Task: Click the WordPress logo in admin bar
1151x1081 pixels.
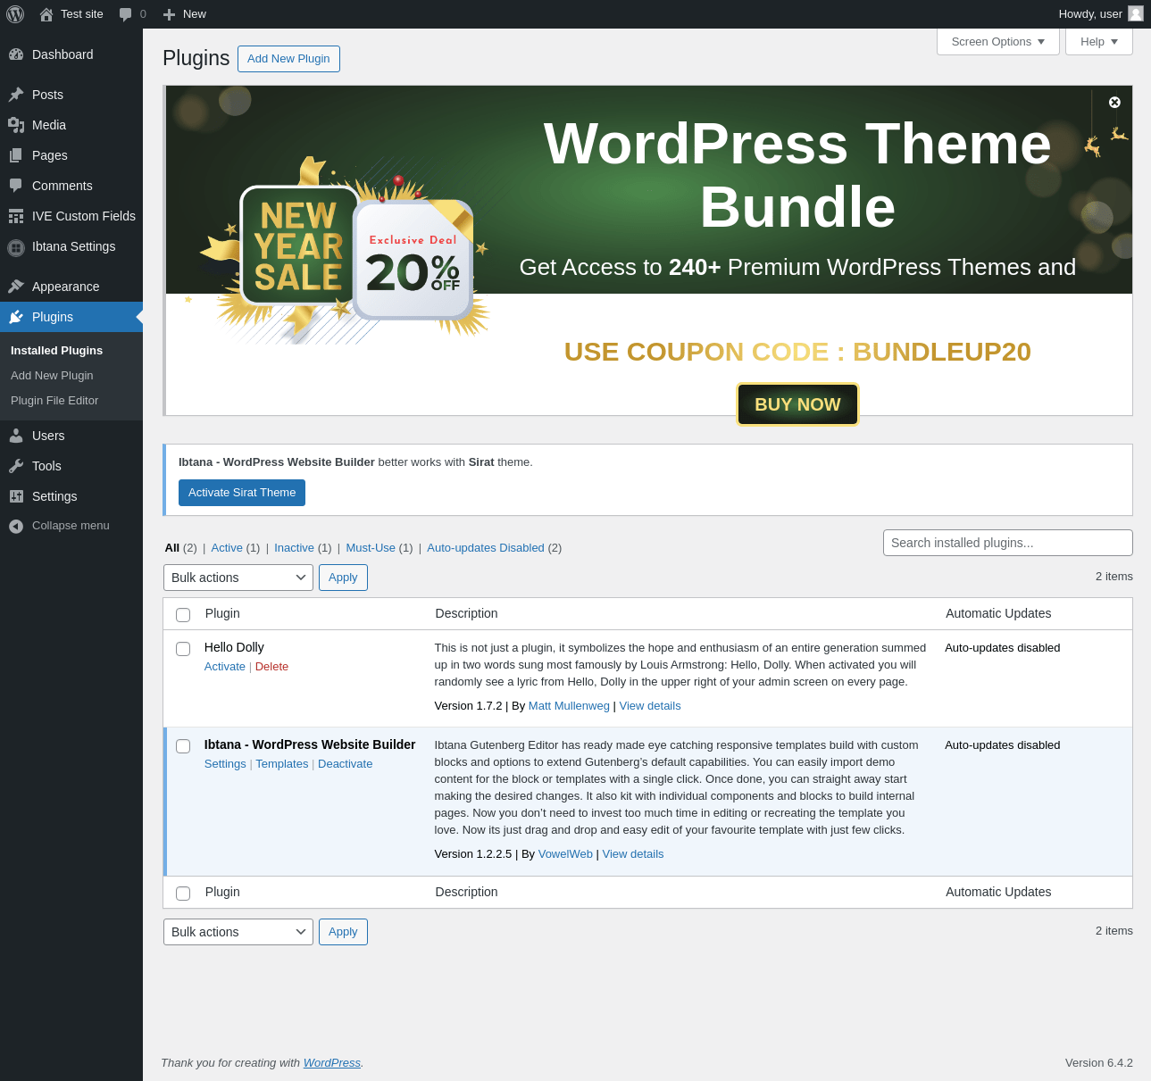Action: [x=15, y=14]
